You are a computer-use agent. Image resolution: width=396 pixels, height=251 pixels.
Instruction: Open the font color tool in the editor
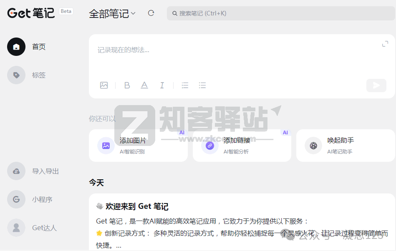point(144,85)
